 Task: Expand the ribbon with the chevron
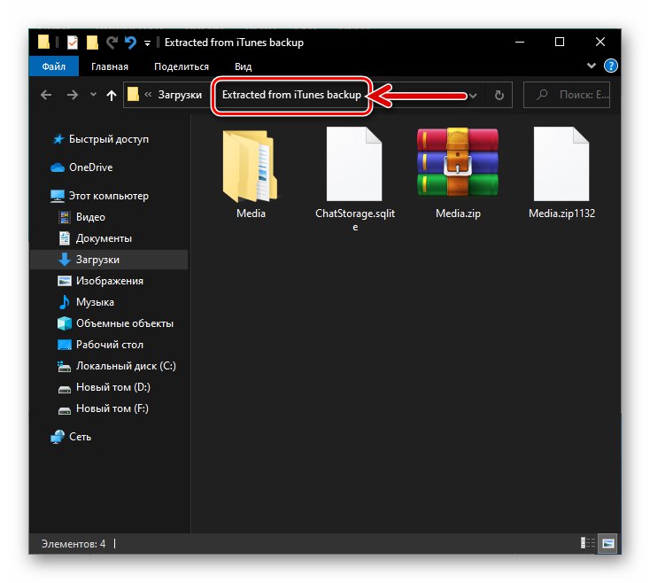point(592,66)
